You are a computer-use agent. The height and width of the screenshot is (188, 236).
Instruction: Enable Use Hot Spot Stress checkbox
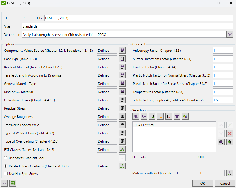pos(6,174)
